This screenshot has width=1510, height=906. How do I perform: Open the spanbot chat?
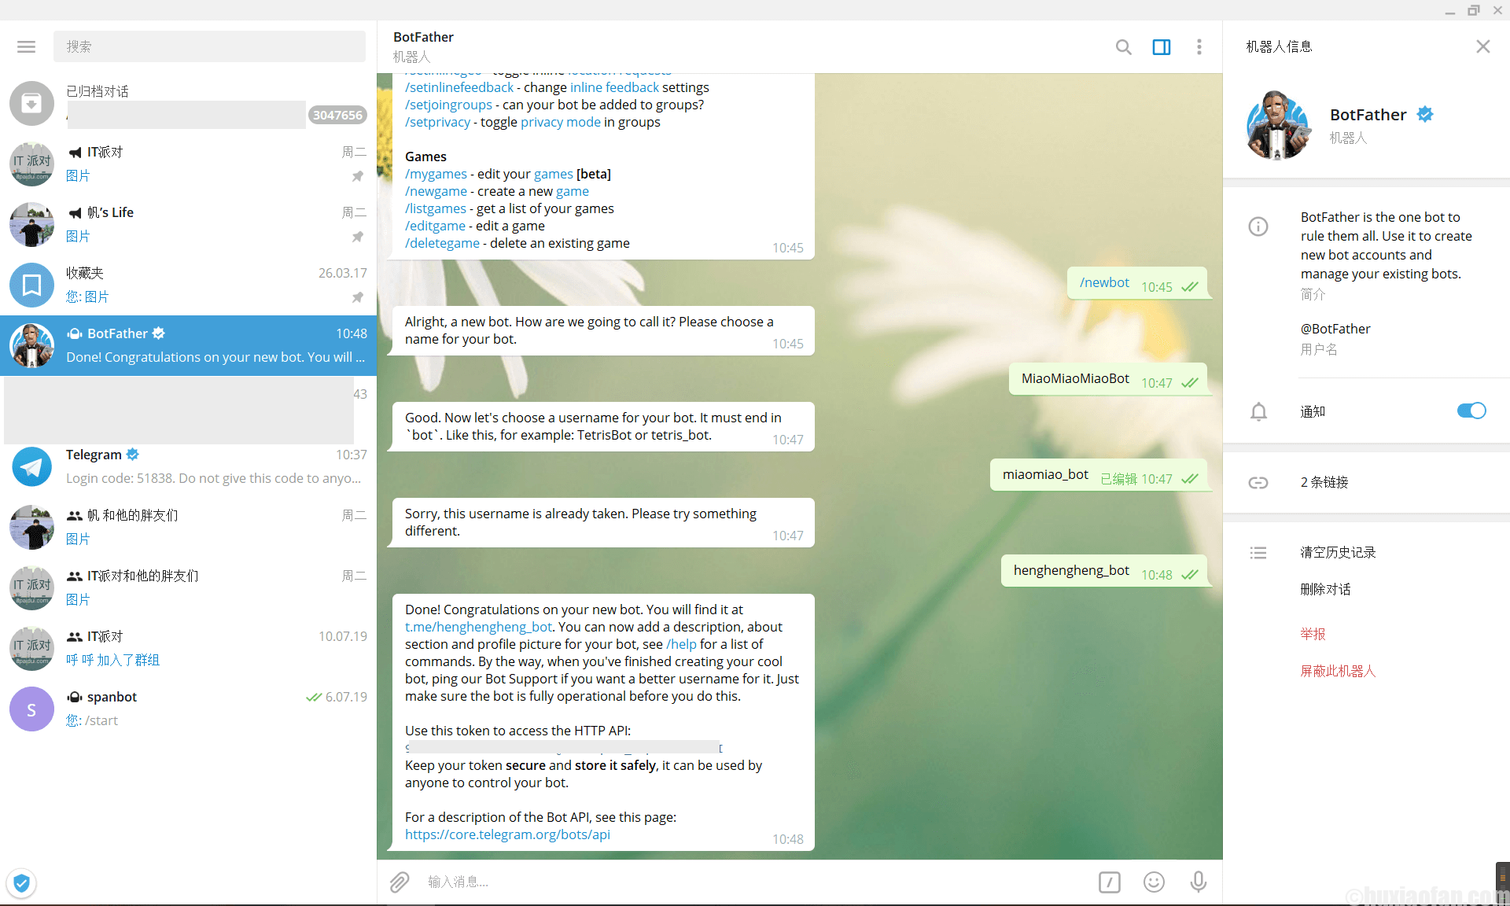(189, 709)
